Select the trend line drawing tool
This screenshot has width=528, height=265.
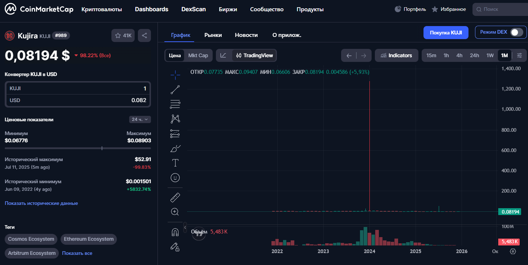pyautogui.click(x=175, y=89)
